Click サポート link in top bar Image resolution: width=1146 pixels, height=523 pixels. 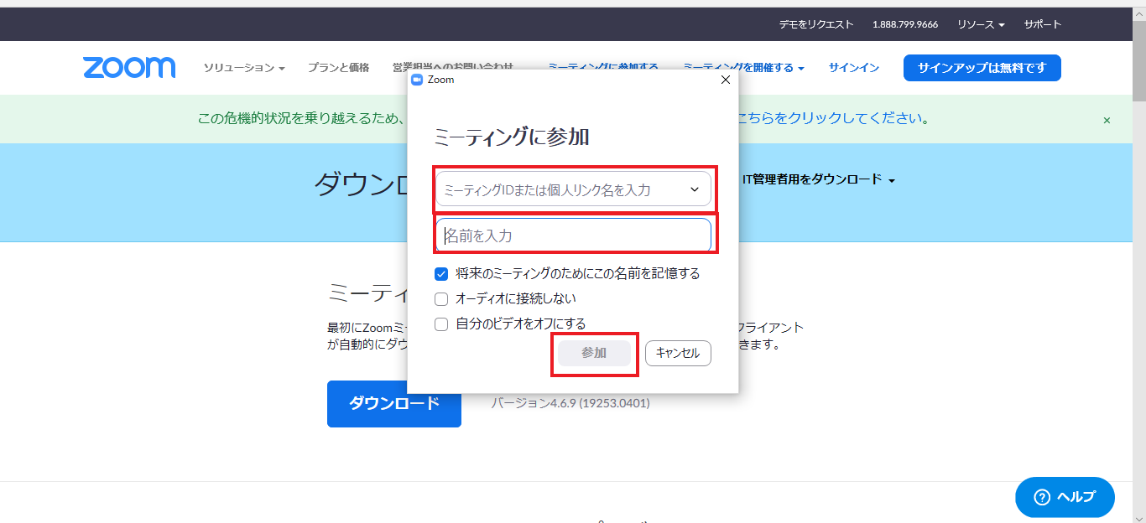pos(1043,24)
